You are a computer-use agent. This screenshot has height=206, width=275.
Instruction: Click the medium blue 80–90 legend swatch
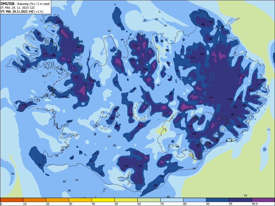(195, 200)
